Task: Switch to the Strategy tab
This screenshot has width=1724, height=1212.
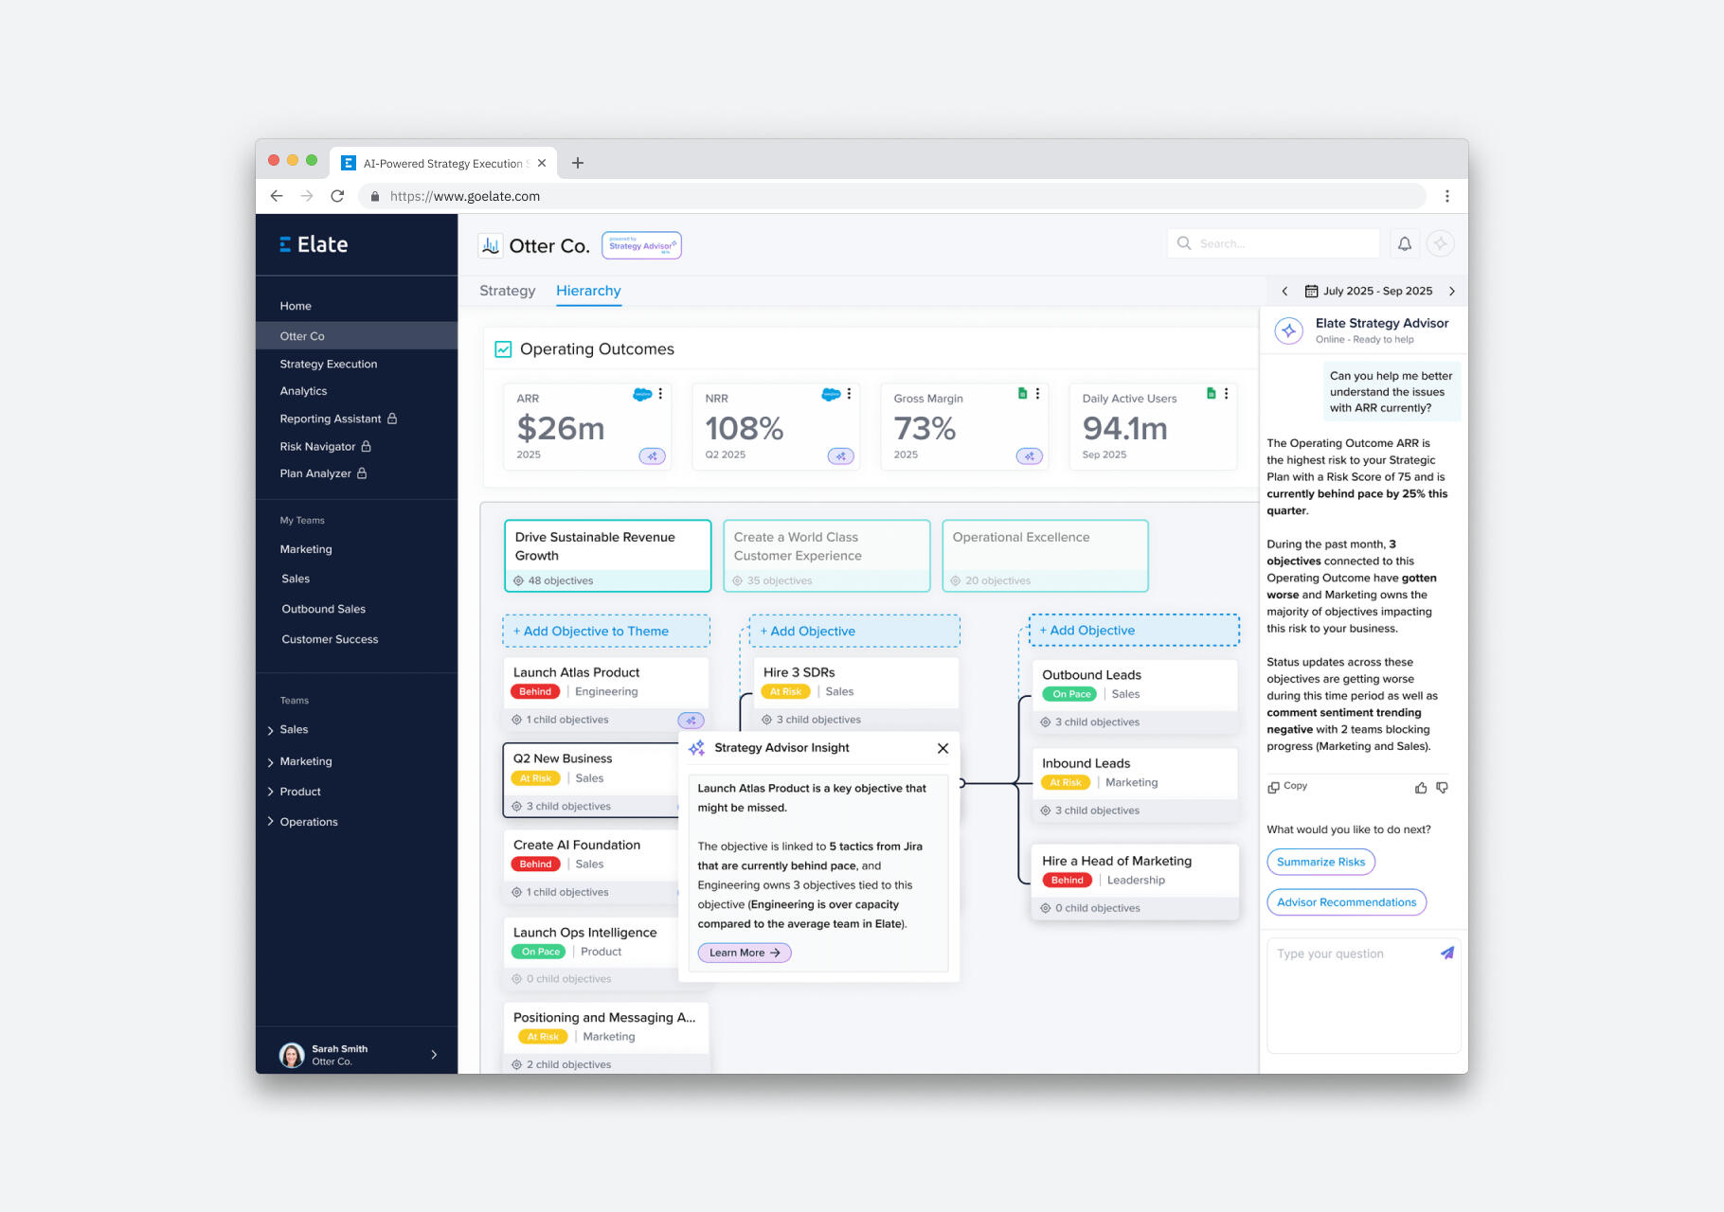Action: pos(507,291)
